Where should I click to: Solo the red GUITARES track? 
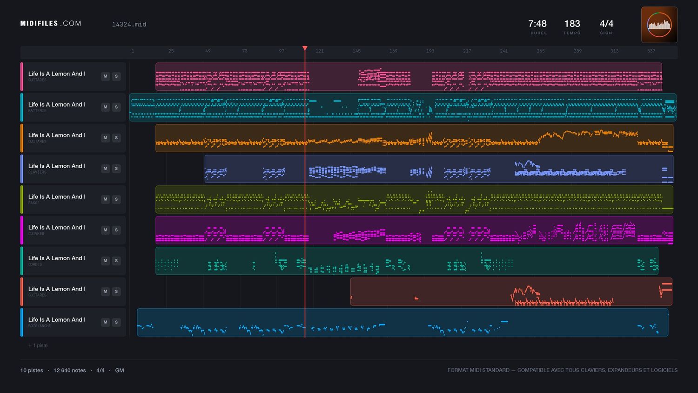pos(116,291)
